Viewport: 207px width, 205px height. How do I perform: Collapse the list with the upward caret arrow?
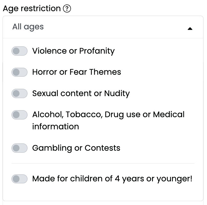click(190, 28)
